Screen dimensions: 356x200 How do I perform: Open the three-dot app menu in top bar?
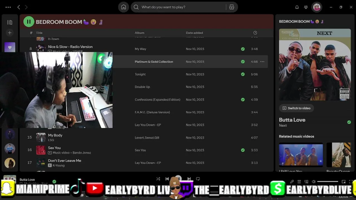(x=8, y=7)
